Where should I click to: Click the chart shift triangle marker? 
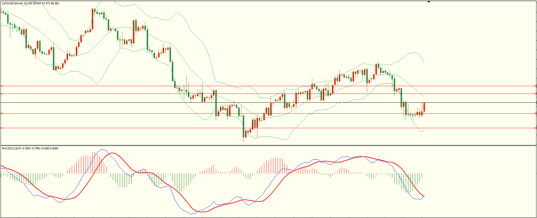(429, 2)
